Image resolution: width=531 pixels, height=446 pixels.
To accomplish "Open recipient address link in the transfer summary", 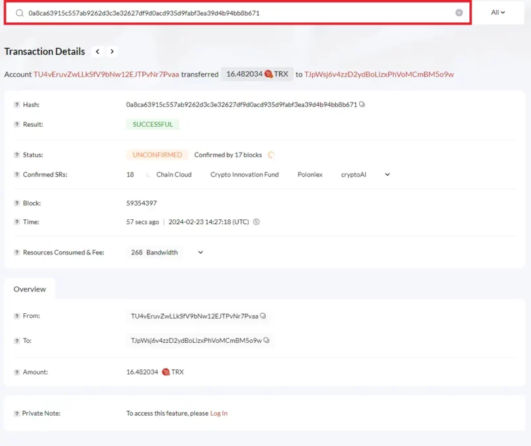I will 379,75.
